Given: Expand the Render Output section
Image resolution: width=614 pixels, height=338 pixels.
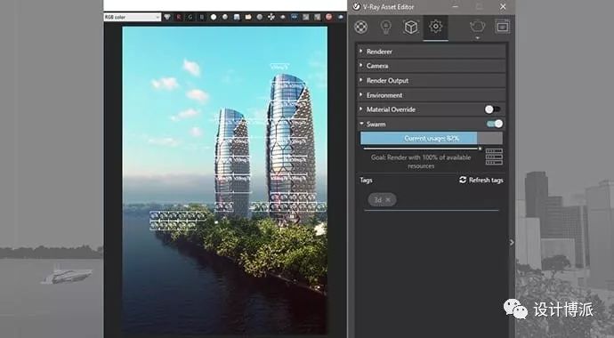Looking at the screenshot, I should 431,81.
